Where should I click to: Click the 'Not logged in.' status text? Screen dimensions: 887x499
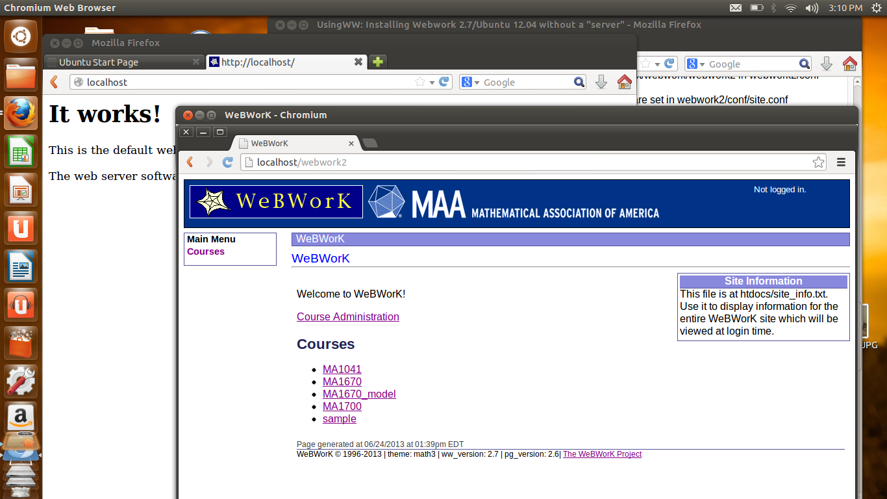[780, 190]
